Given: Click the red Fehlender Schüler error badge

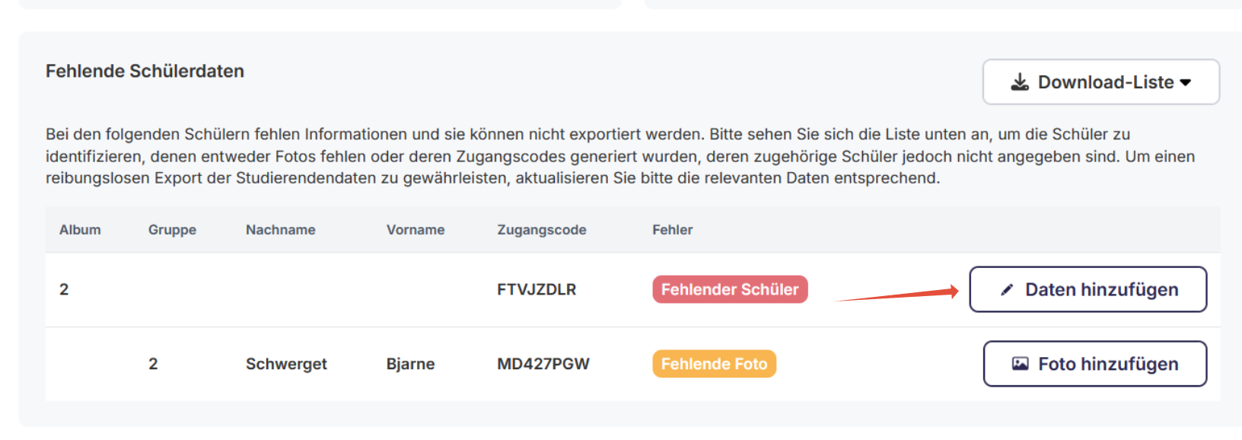Looking at the screenshot, I should 729,289.
